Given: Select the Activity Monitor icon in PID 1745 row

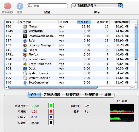Looking at the screenshot, I should 25,31.
